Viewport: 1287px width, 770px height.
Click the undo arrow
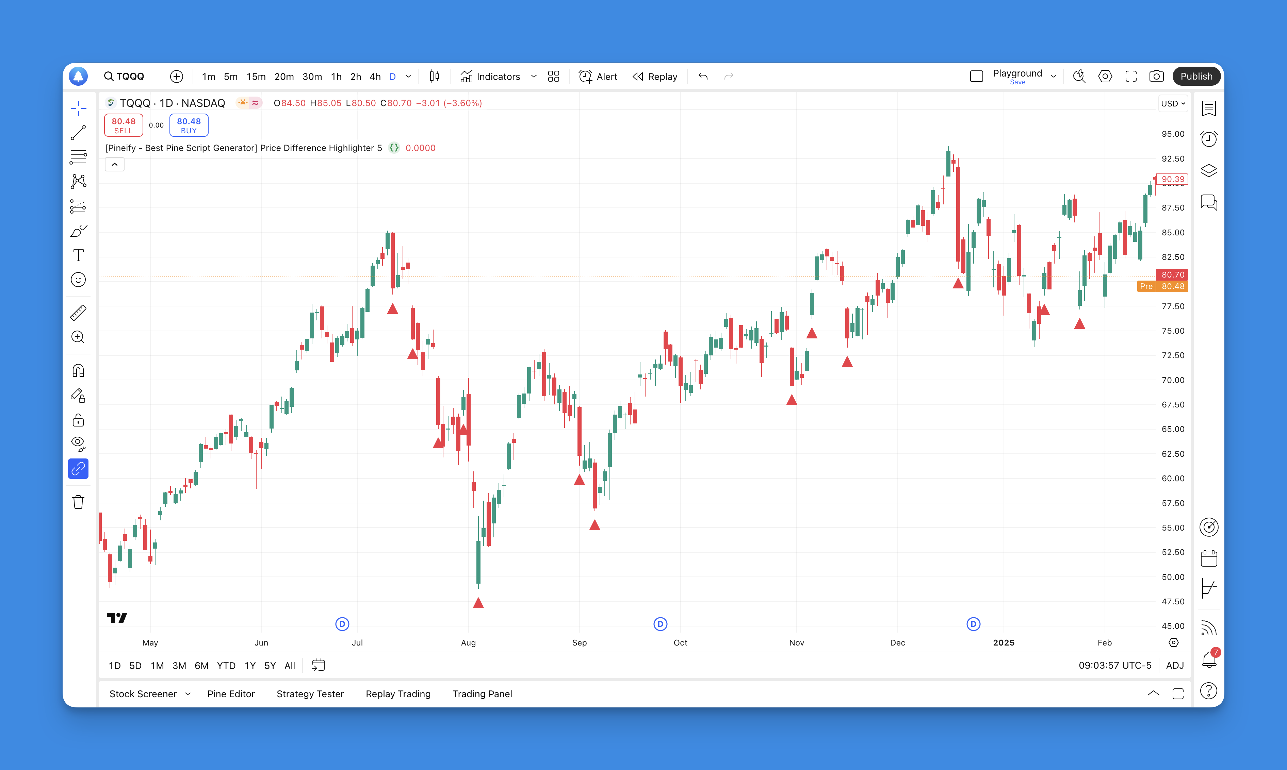[x=703, y=76]
